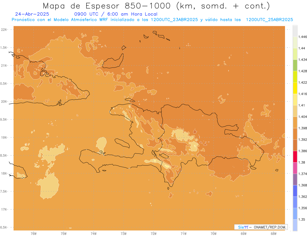Click the legend value '1.374'
307x237 pixels.
click(x=303, y=174)
